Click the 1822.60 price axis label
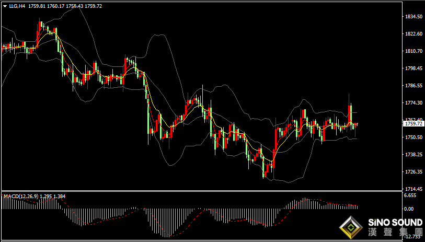Image resolution: width=425 pixels, height=242 pixels. click(x=413, y=34)
